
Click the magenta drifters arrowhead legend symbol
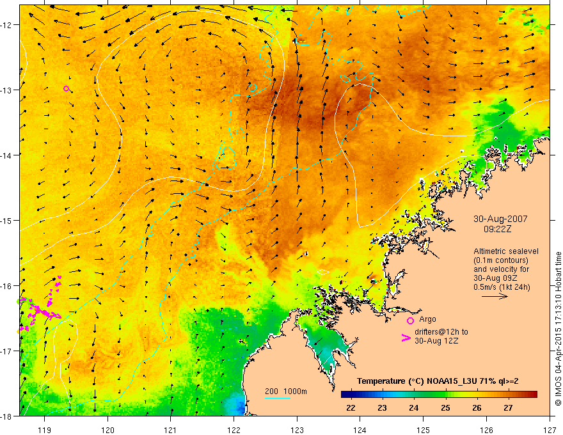406,338
